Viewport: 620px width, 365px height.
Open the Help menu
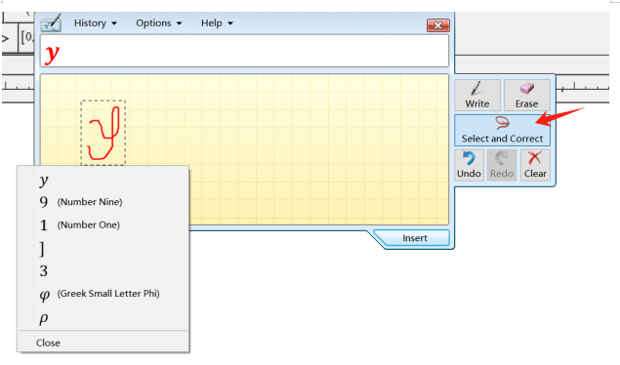[x=217, y=22]
